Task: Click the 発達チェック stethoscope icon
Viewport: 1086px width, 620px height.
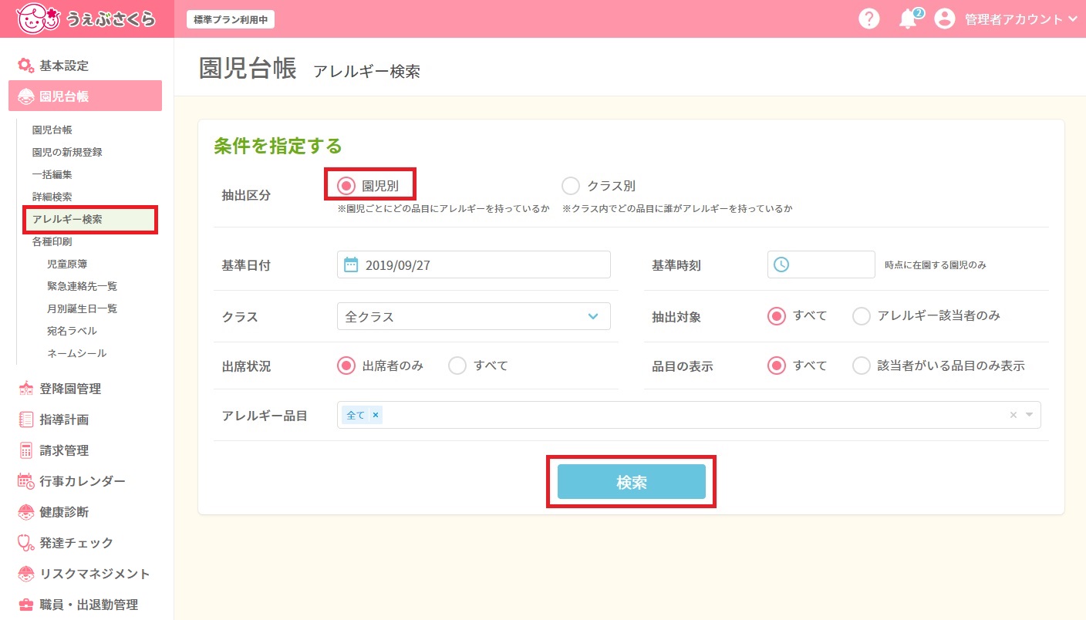Action: (25, 543)
